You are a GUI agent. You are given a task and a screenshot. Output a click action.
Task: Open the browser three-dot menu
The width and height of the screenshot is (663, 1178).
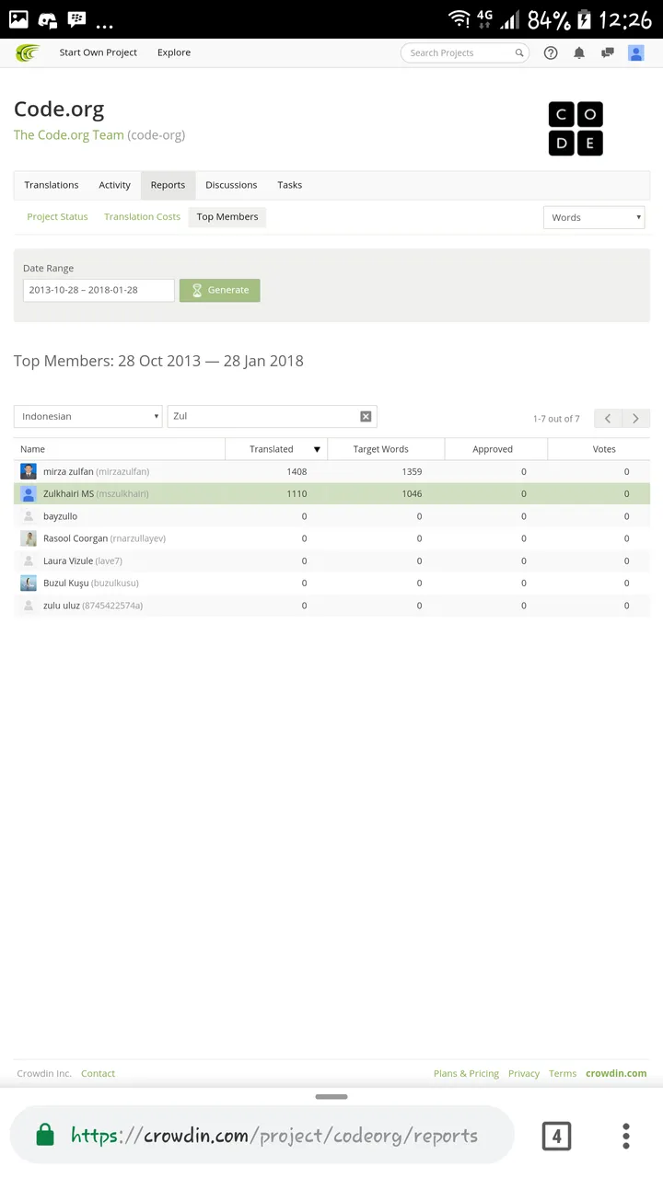pos(626,1137)
